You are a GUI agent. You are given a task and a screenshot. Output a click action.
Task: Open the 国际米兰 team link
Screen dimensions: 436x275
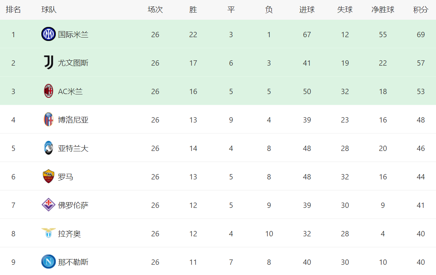pos(73,35)
